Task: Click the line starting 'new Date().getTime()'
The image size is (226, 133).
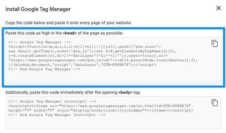Action: click(x=92, y=51)
